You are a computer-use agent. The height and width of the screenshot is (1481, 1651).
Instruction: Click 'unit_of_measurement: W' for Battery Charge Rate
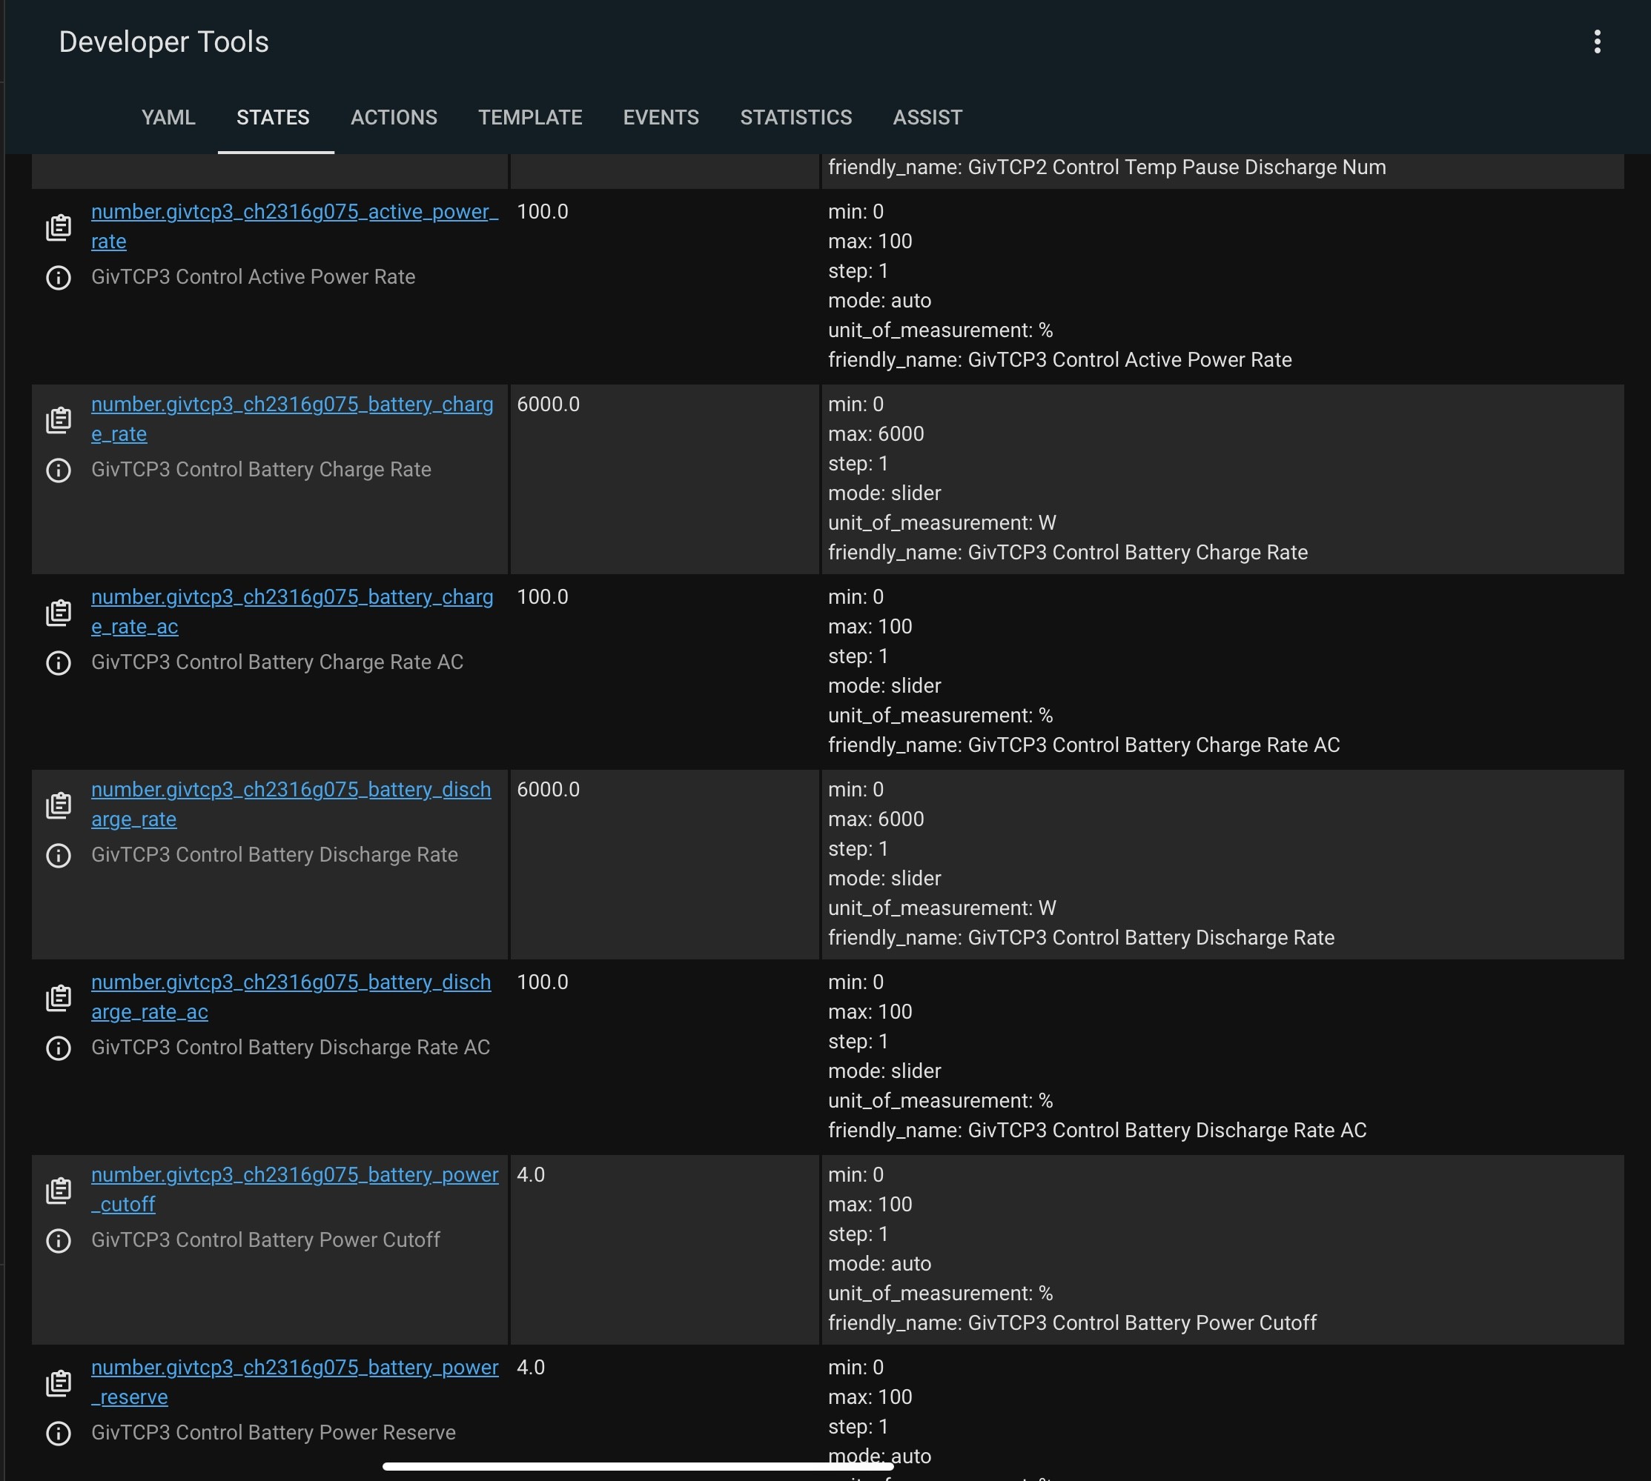[x=942, y=523]
